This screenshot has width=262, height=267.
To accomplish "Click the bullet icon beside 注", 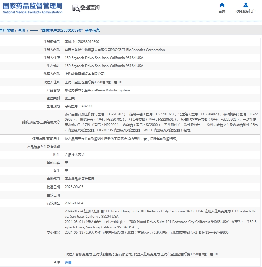I will coord(55,262).
